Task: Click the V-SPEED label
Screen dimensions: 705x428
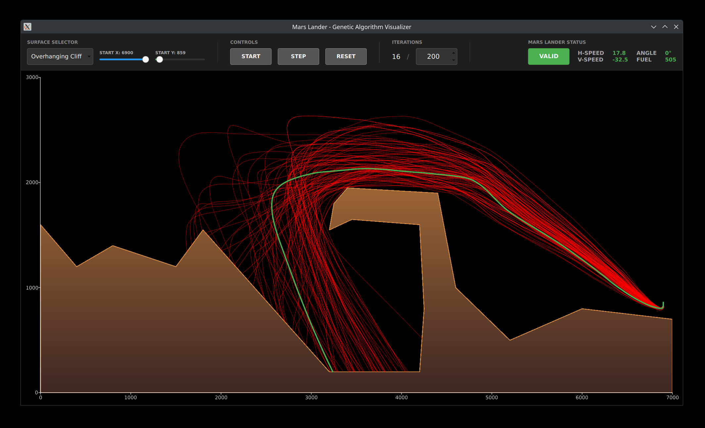Action: tap(590, 59)
